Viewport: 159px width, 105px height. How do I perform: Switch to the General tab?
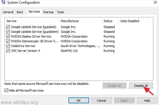point(8,12)
